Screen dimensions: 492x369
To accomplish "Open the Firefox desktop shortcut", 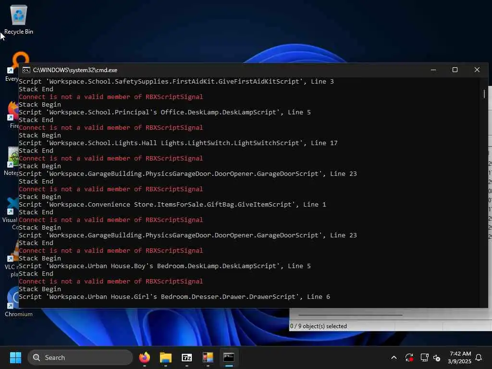I will click(12, 115).
